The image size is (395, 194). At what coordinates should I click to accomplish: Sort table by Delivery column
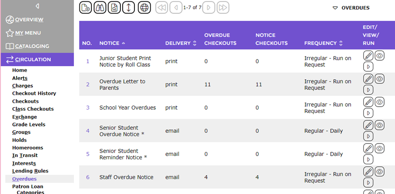[181, 43]
